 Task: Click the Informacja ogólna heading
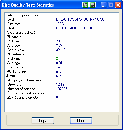pos(22,15)
